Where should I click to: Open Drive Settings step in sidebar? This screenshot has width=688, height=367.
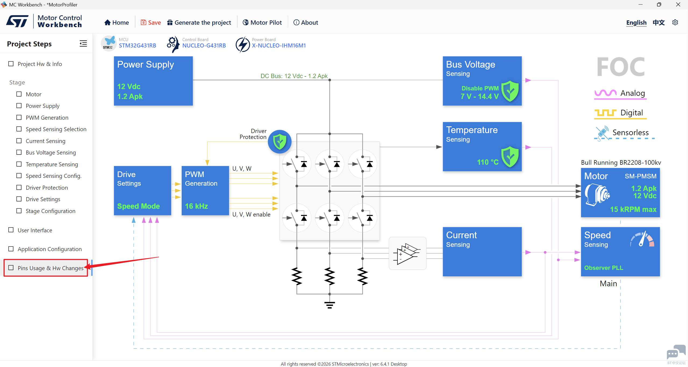tap(43, 199)
